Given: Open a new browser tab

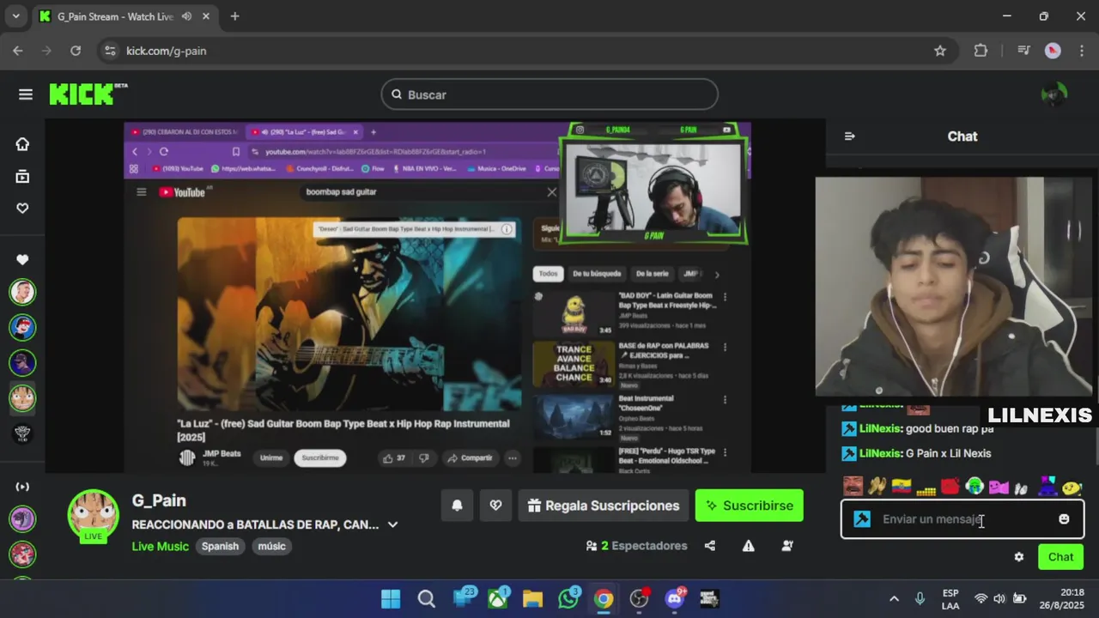Looking at the screenshot, I should click(x=234, y=16).
